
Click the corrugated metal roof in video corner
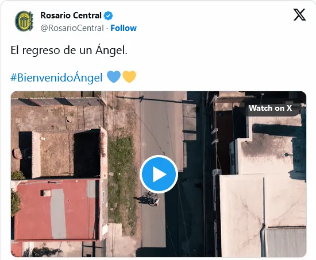286,242
